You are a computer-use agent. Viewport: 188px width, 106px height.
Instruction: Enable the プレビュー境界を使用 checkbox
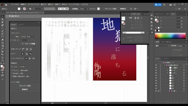[12, 70]
